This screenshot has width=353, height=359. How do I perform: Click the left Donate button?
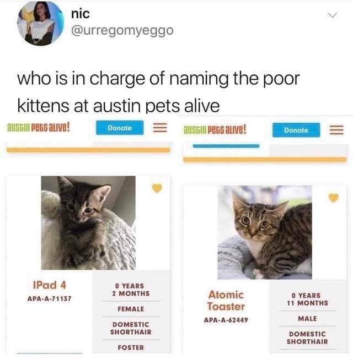[120, 128]
